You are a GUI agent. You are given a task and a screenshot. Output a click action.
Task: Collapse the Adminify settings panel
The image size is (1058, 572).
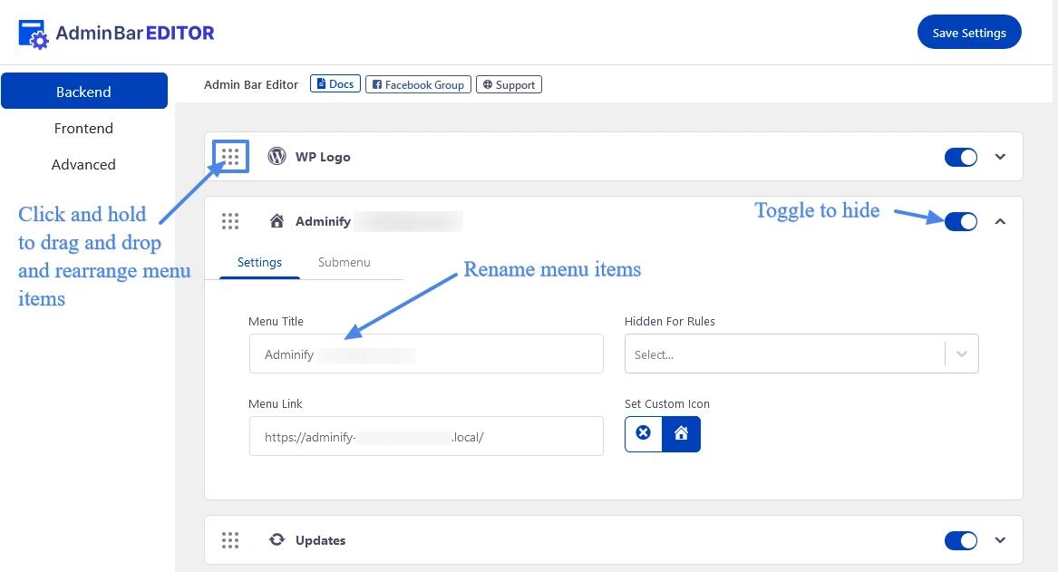pos(1000,220)
